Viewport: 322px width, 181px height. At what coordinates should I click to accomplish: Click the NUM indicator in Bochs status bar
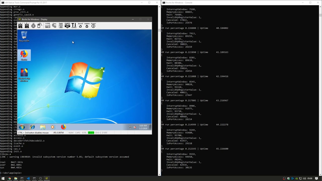(71, 133)
